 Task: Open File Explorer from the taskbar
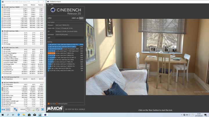click(x=24, y=115)
